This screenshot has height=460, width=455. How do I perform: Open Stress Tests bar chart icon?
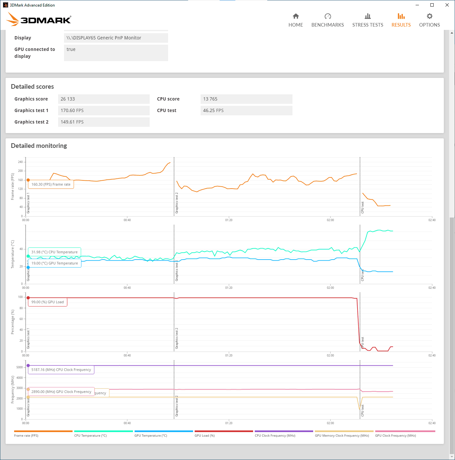click(x=368, y=16)
